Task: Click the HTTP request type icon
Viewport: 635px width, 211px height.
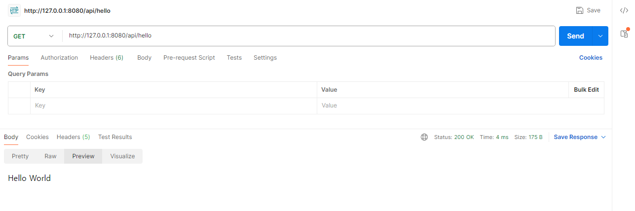Action: click(14, 10)
